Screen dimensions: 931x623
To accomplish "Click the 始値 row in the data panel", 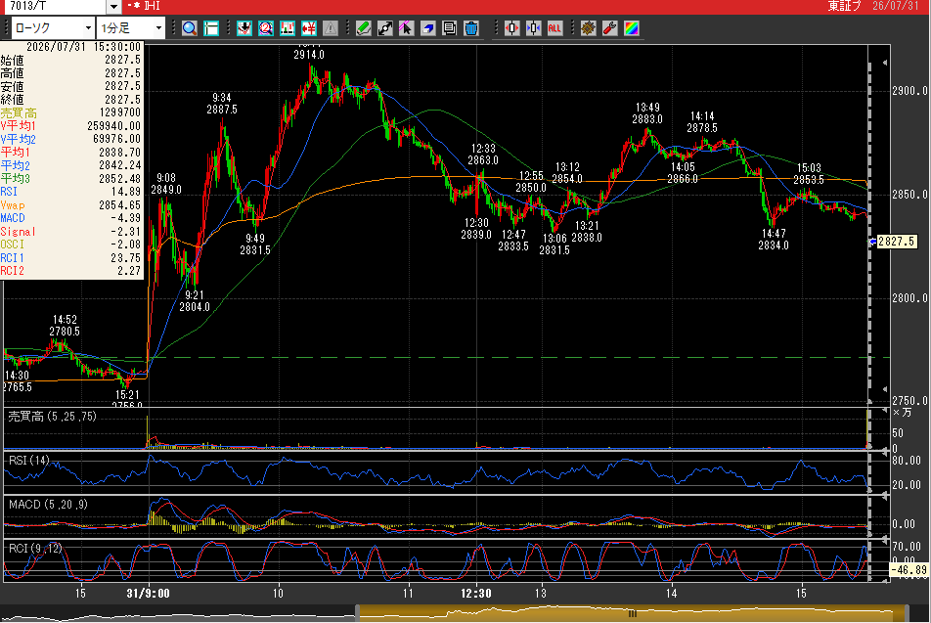I will pyautogui.click(x=71, y=60).
